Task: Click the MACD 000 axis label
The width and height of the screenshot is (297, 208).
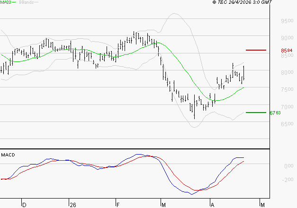Action: [288, 166]
